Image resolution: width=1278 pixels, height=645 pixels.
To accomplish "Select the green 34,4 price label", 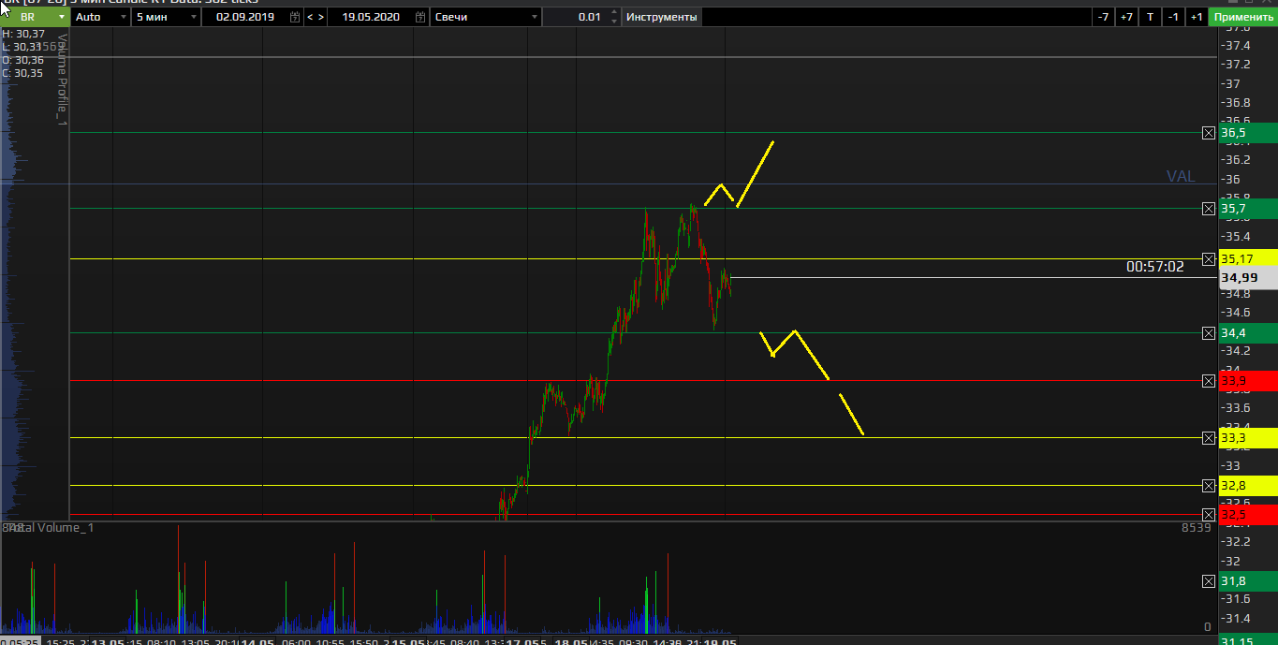I will coord(1248,332).
